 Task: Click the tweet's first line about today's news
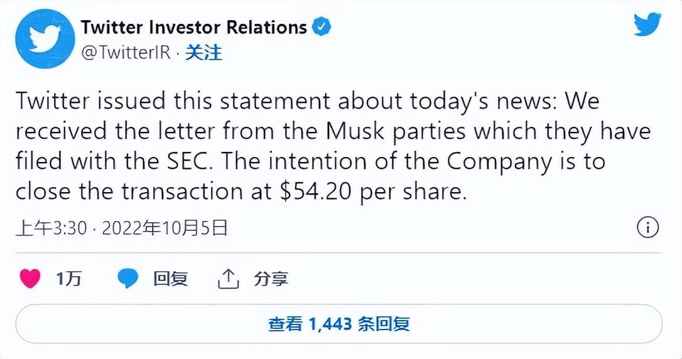point(308,101)
